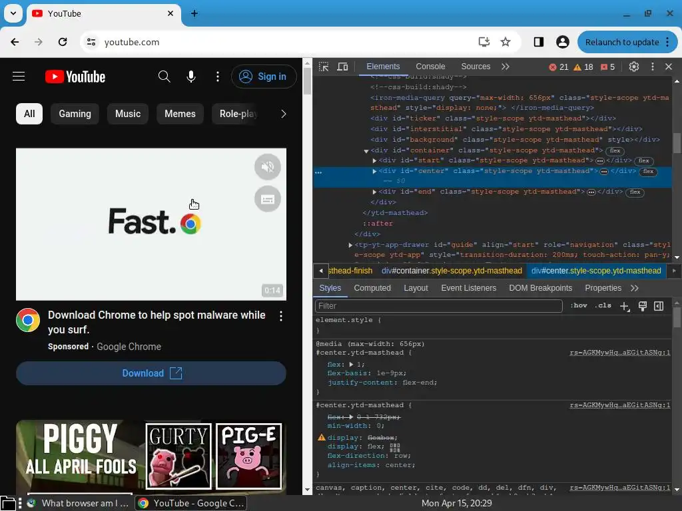Viewport: 682px width, 511px height.
Task: Expand the div id="start" node
Action: [x=374, y=160]
